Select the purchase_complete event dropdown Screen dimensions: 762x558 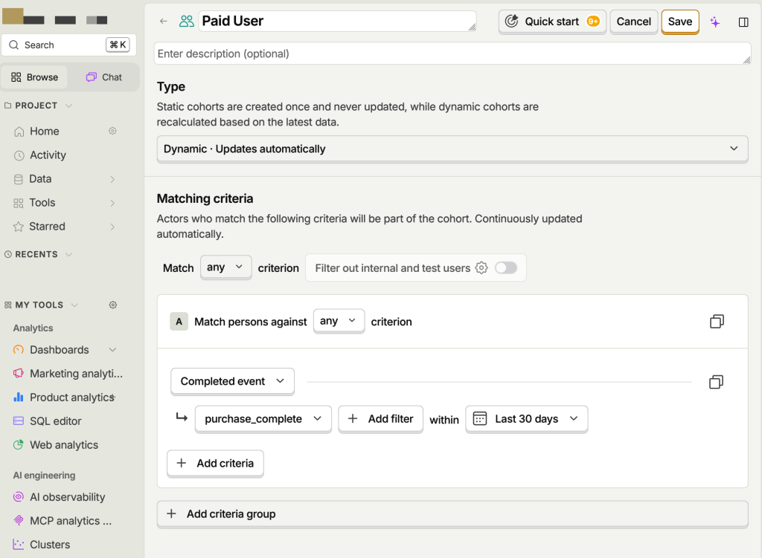[263, 419]
